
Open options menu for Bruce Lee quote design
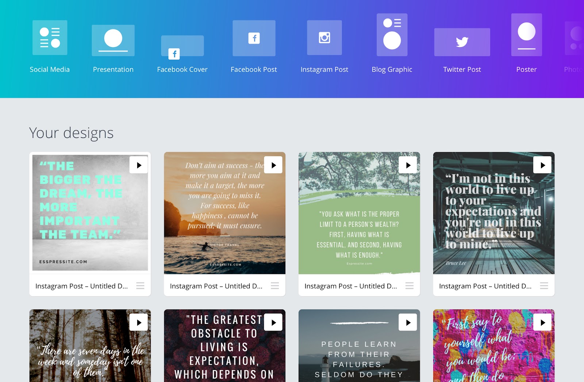pyautogui.click(x=544, y=286)
